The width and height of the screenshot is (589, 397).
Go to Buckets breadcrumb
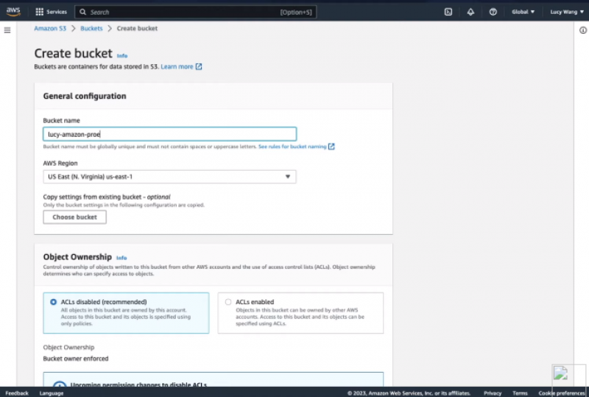(91, 28)
